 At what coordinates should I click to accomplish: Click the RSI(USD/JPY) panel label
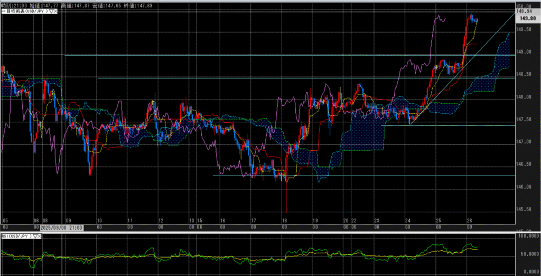point(16,236)
